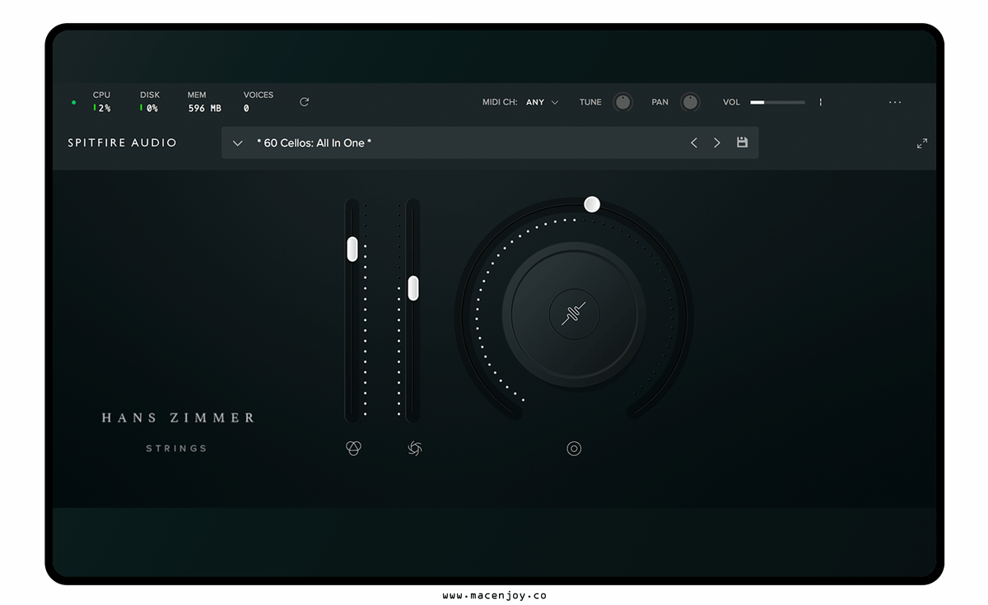Click the dynamics slider handle
This screenshot has width=988, height=605.
coord(413,288)
